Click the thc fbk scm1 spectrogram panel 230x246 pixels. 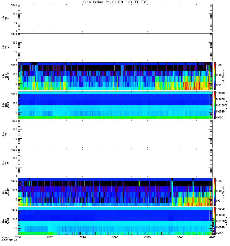pyautogui.click(x=115, y=221)
